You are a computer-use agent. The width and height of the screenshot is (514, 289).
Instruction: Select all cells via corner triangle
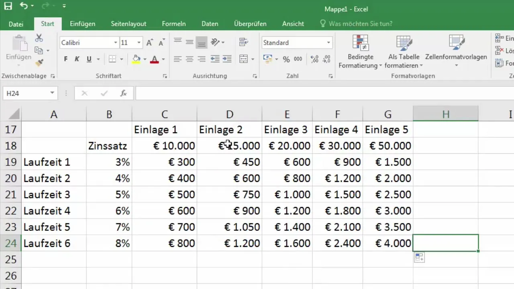(x=14, y=115)
